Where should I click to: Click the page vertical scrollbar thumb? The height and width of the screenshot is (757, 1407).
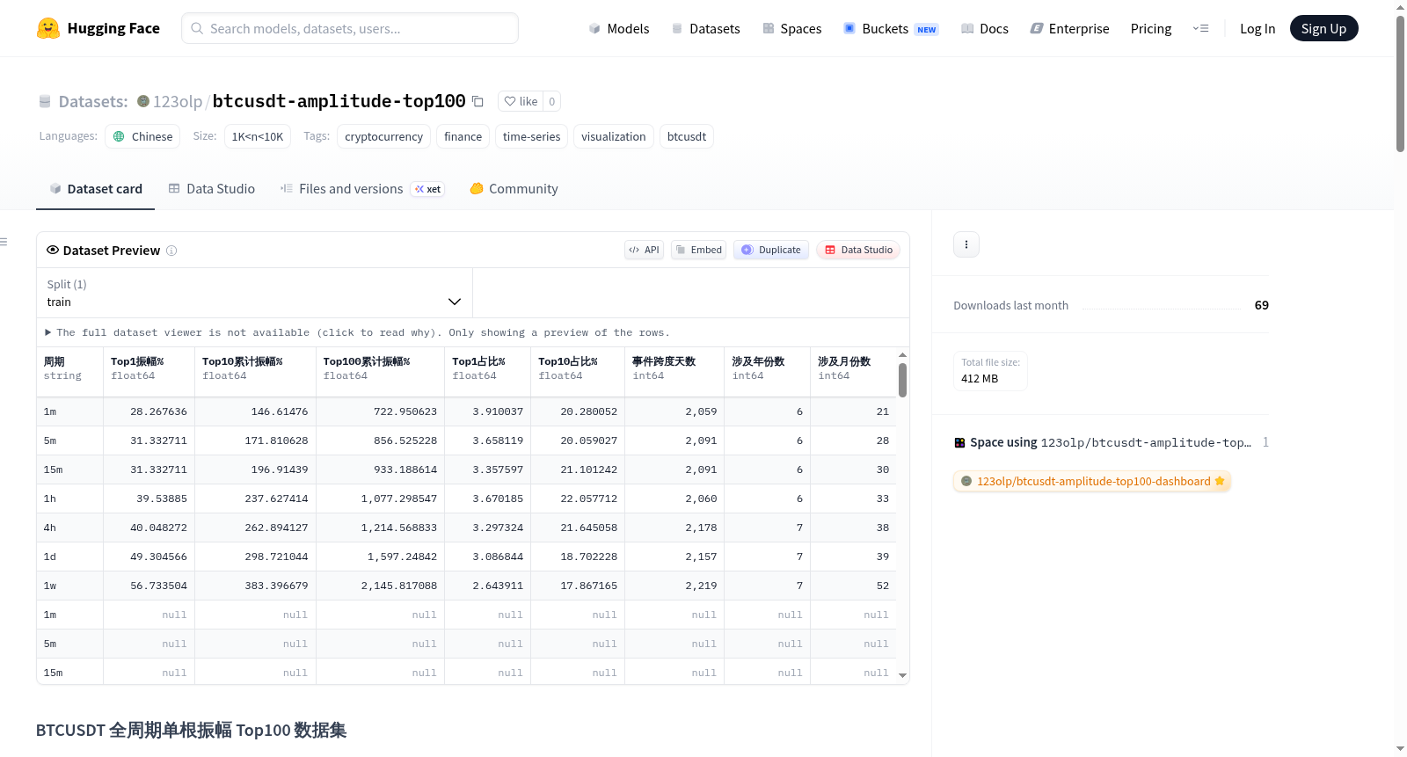click(1400, 84)
